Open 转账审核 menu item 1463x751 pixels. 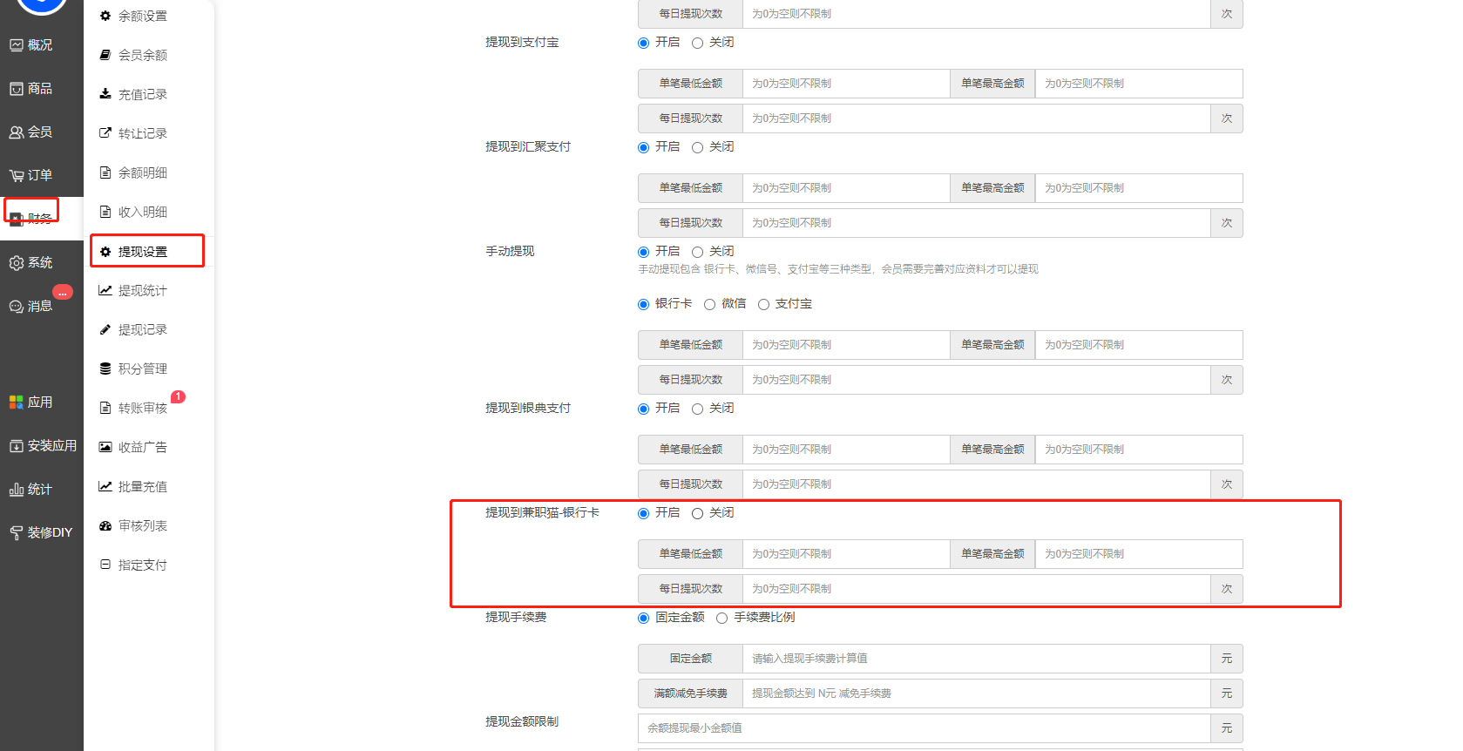[142, 408]
